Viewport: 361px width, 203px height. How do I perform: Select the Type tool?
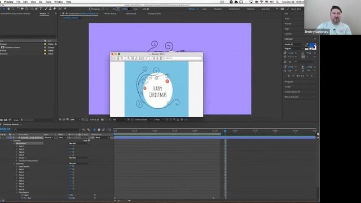point(41,9)
